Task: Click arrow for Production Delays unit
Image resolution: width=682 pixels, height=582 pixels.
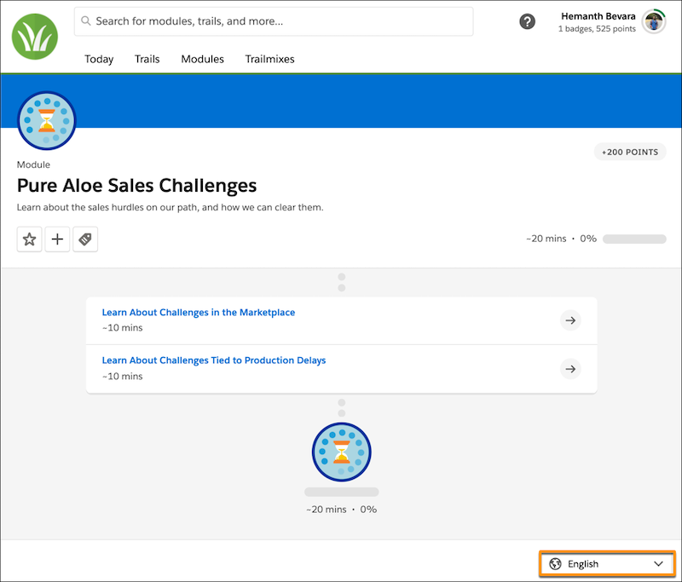Action: 570,369
